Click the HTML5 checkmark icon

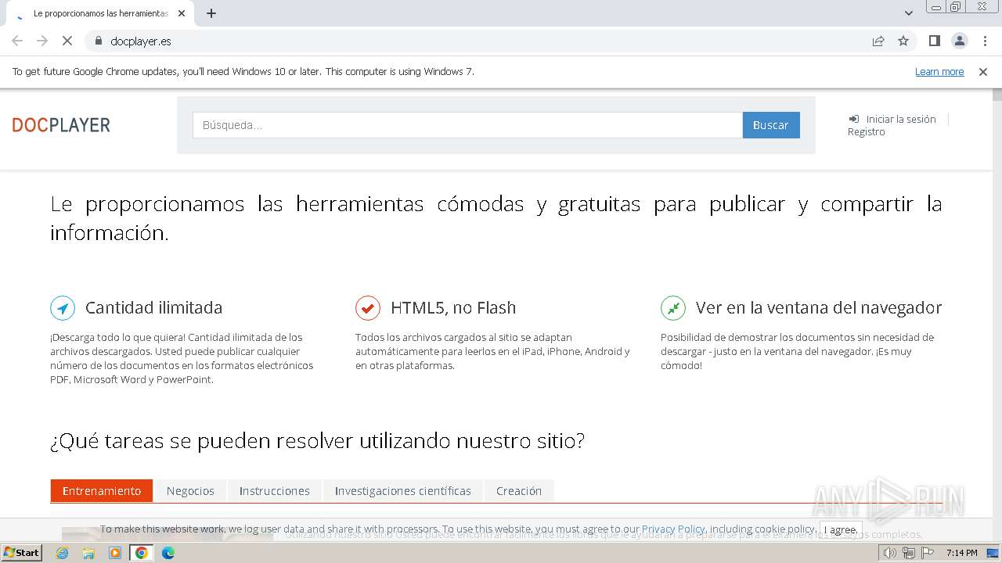[x=368, y=308]
